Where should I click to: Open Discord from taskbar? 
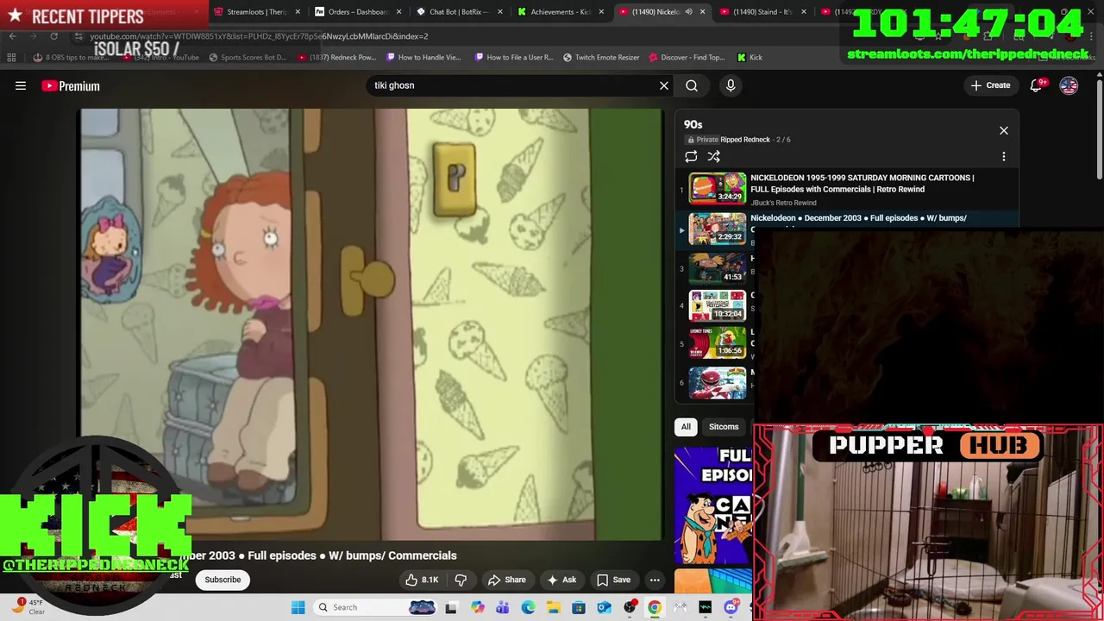coord(731,607)
